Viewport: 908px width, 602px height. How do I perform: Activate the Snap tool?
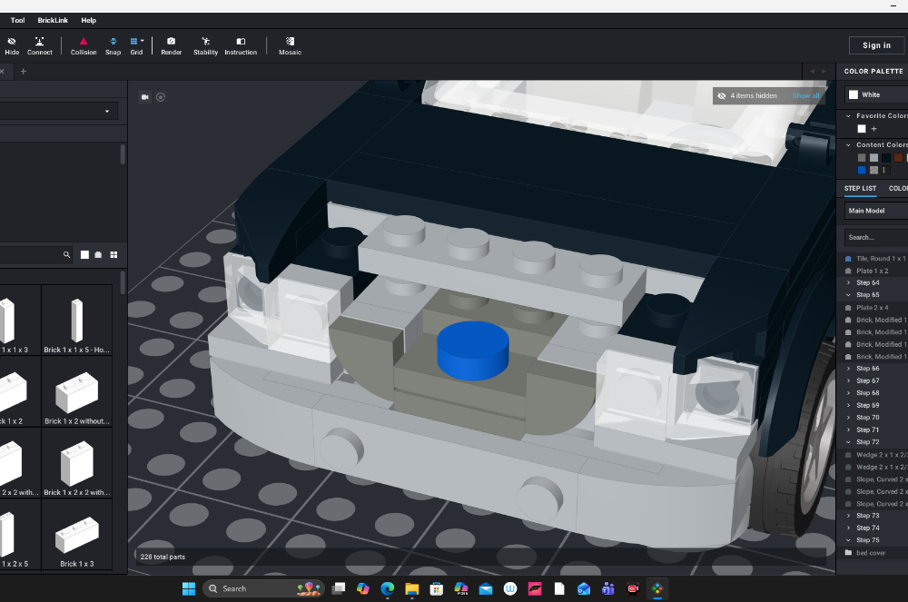(113, 44)
